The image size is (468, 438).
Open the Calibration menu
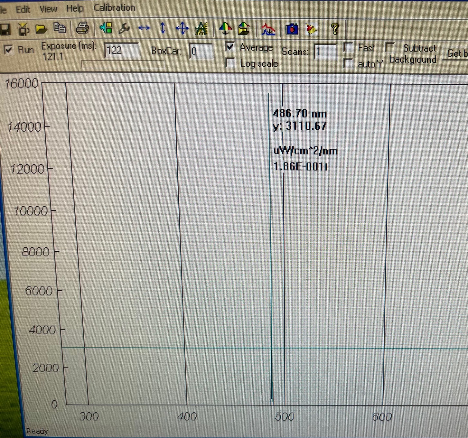[114, 8]
